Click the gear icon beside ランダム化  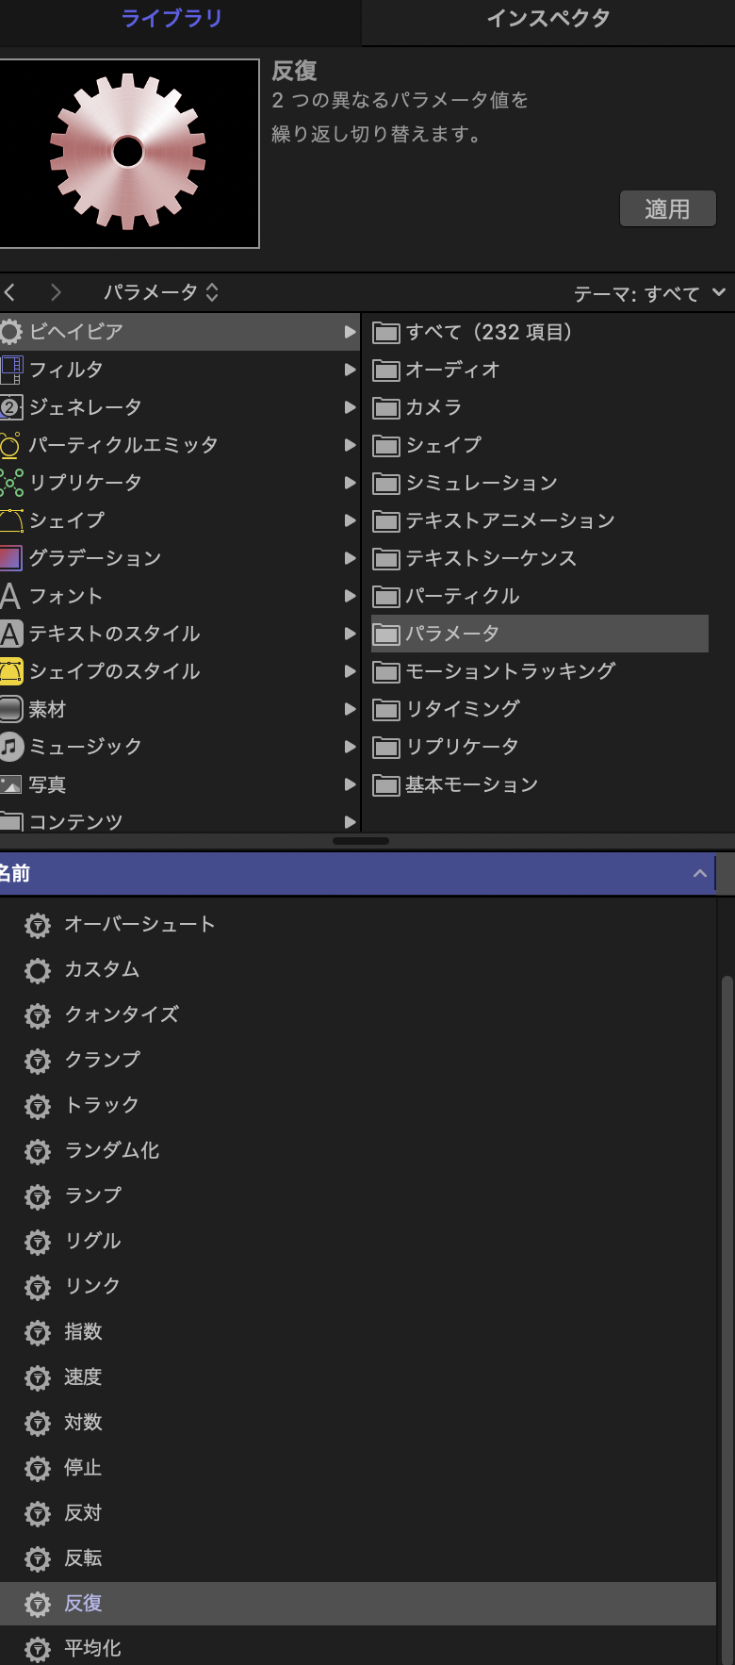point(38,1151)
